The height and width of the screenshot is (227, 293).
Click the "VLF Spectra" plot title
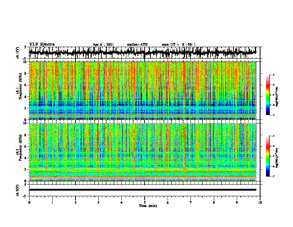[x=42, y=45]
